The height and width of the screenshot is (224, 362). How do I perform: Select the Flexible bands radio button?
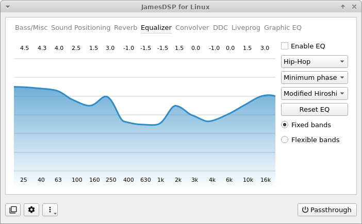[285, 140]
